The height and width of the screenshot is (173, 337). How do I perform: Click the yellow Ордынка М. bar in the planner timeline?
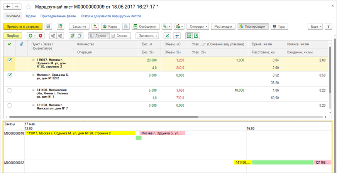pos(80,133)
